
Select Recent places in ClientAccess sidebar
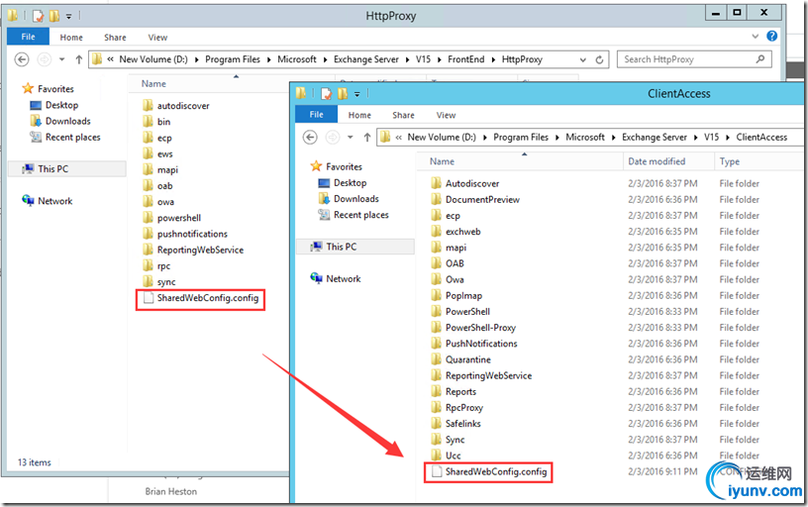[x=353, y=215]
